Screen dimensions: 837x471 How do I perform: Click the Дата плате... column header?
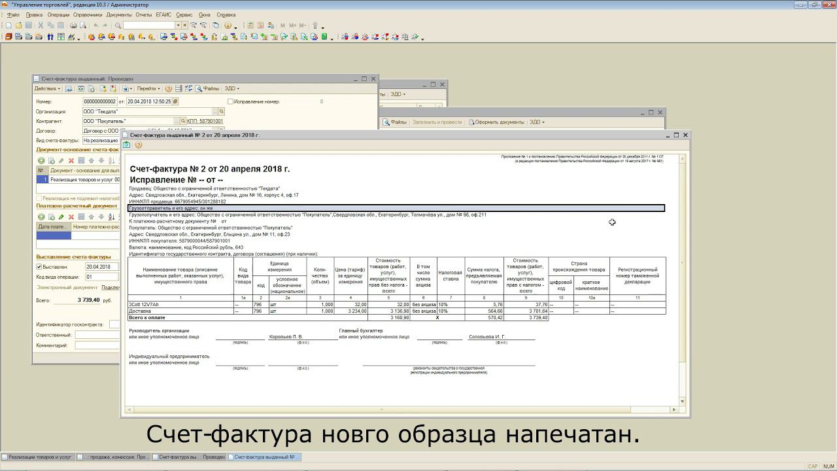(x=53, y=227)
